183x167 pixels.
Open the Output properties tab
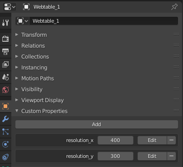tap(5, 52)
